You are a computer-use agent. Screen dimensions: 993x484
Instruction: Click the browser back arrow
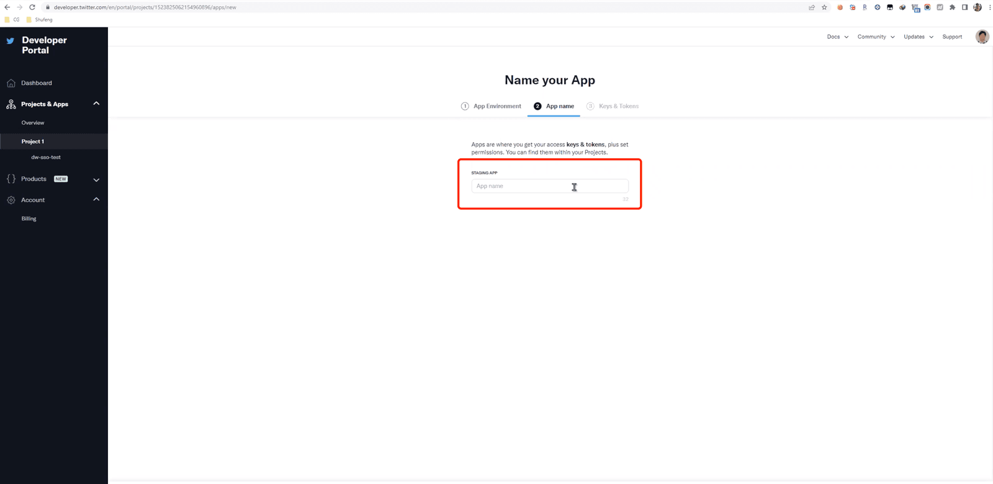(7, 7)
